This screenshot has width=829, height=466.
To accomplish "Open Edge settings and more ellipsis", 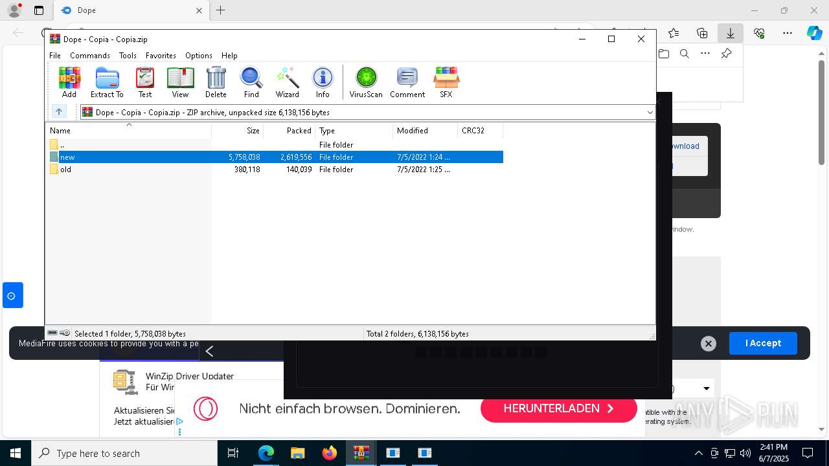I will pyautogui.click(x=788, y=33).
